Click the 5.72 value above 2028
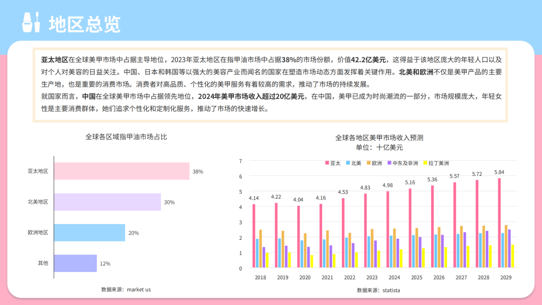This screenshot has height=305, width=542. tap(477, 174)
